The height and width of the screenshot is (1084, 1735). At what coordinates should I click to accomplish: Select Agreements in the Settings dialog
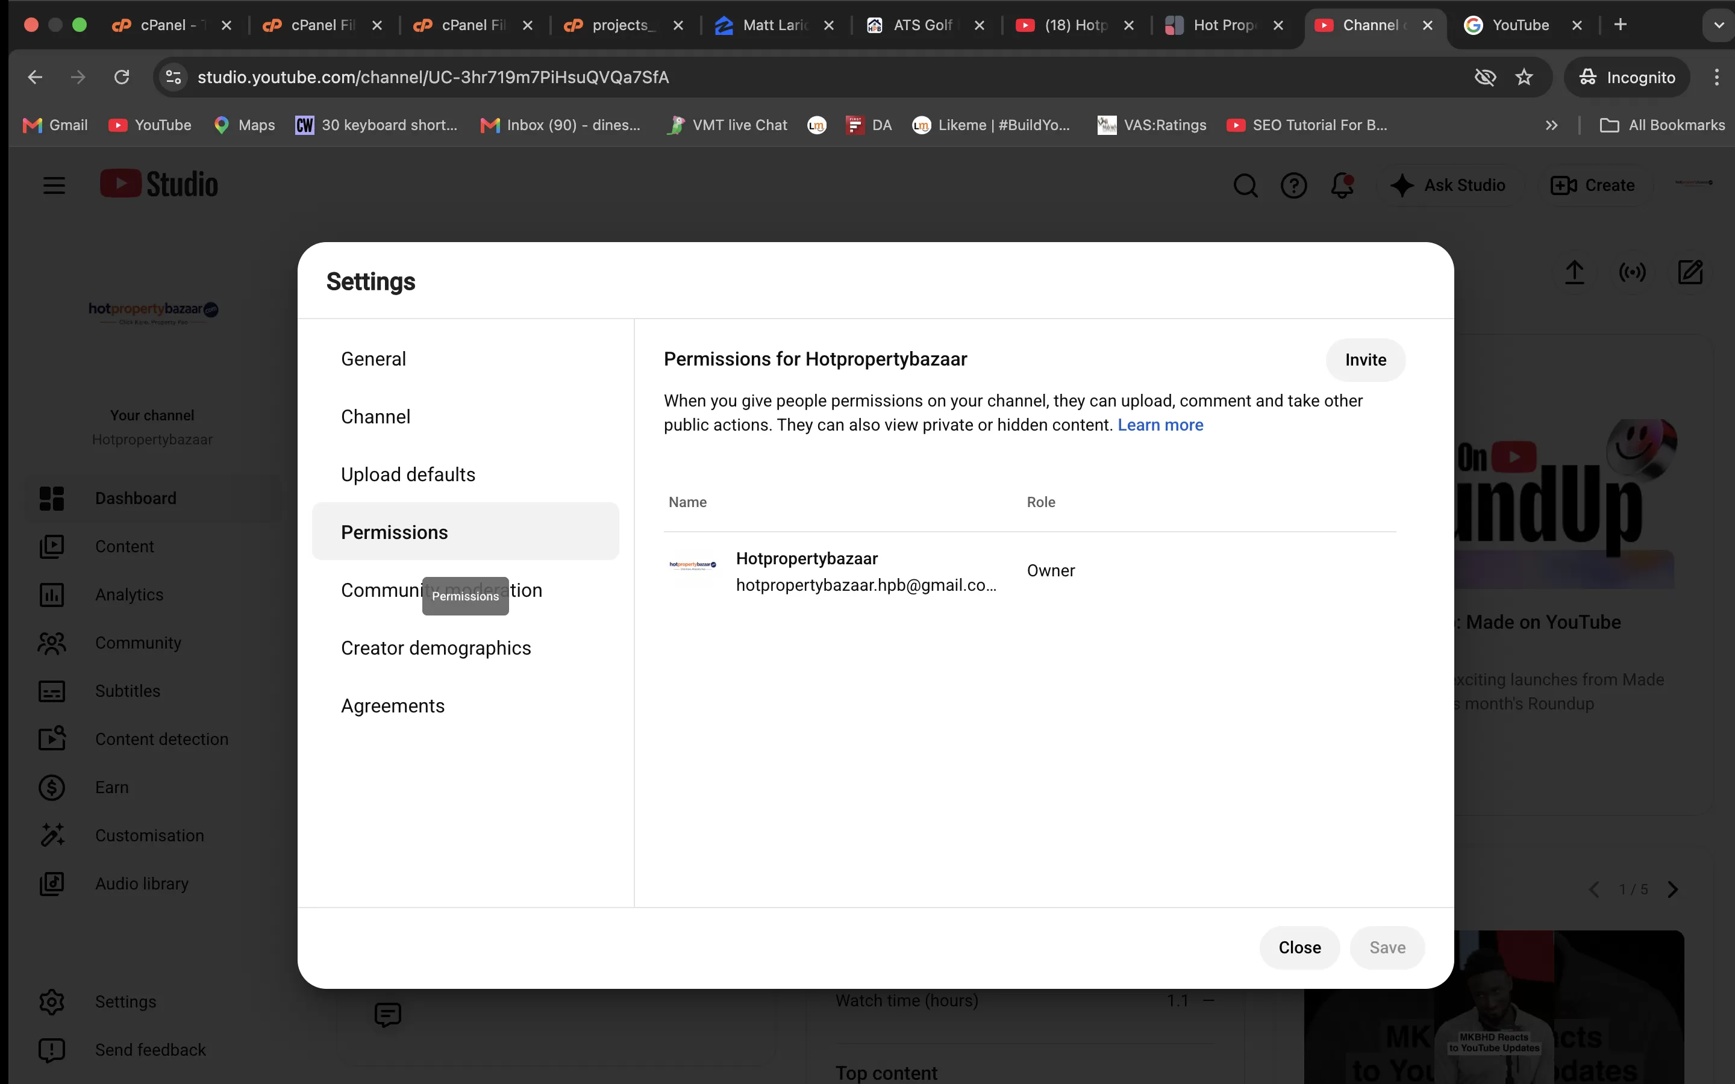point(465,706)
